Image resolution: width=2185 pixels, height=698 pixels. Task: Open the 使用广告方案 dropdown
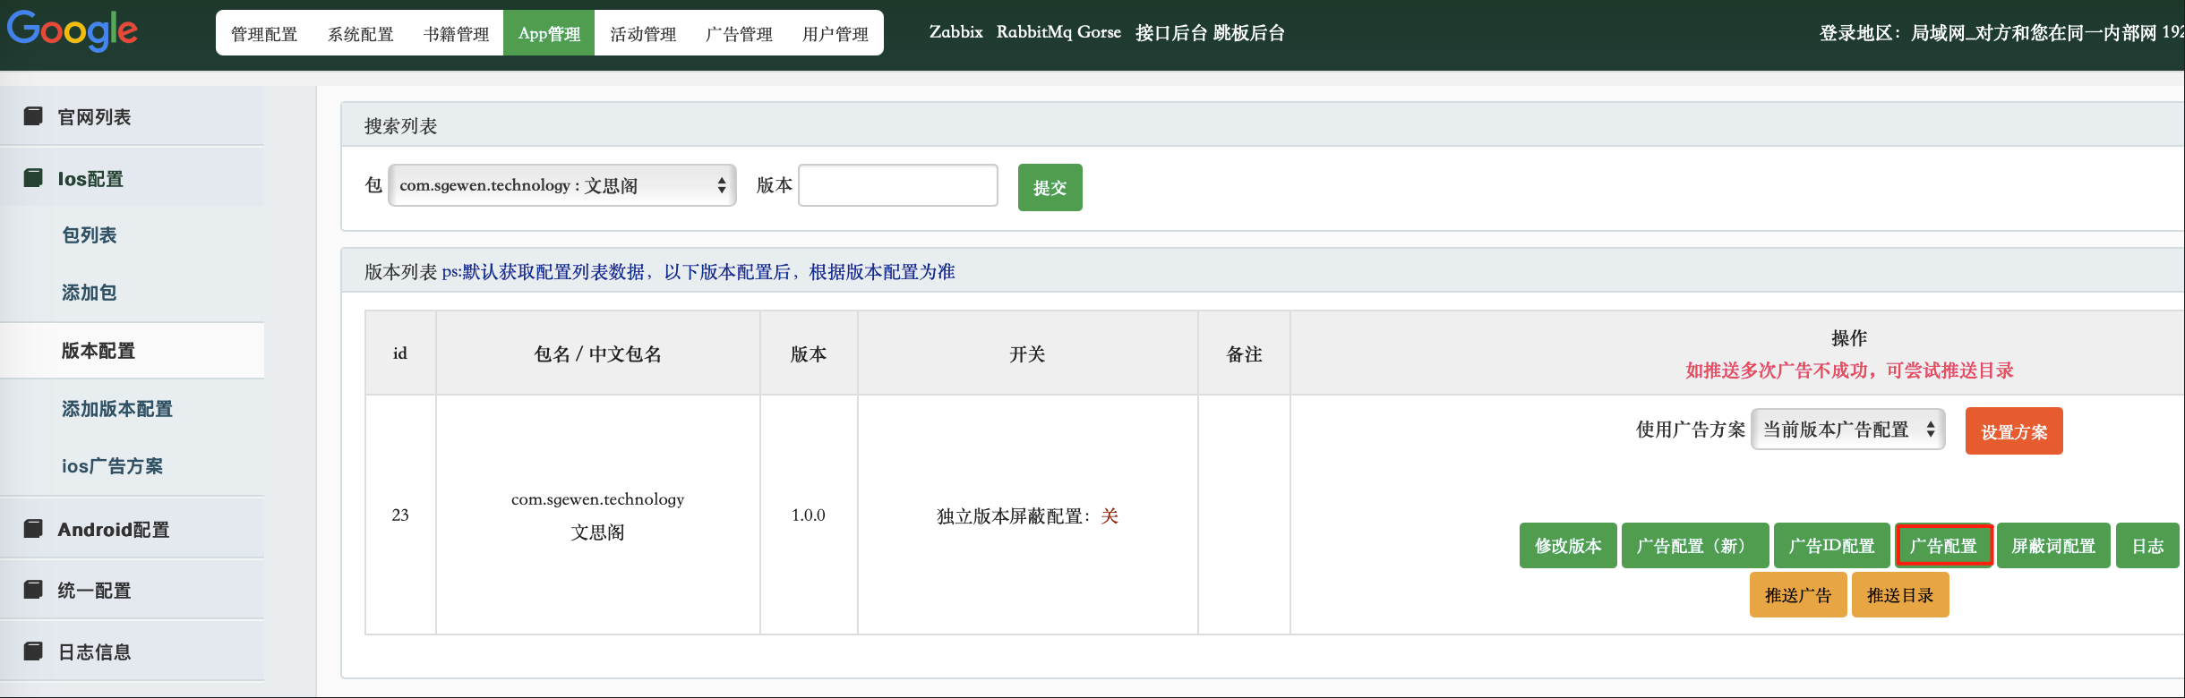1847,430
